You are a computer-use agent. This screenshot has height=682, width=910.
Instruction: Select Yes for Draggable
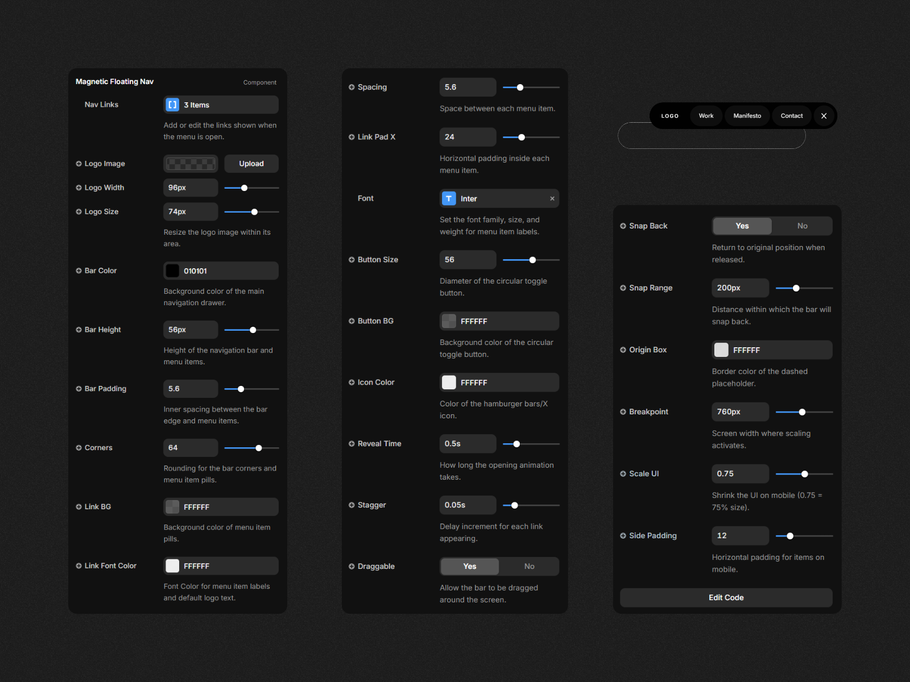click(x=470, y=566)
